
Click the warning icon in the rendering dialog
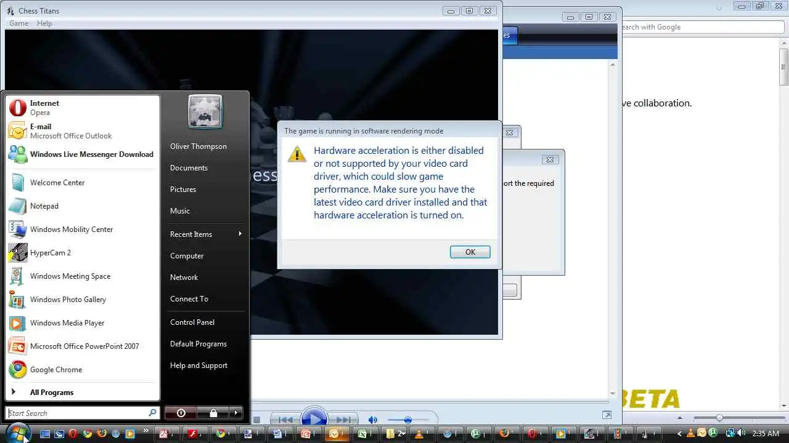297,154
